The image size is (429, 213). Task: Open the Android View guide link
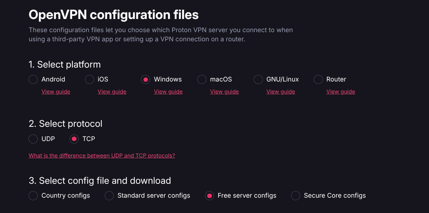pyautogui.click(x=56, y=91)
